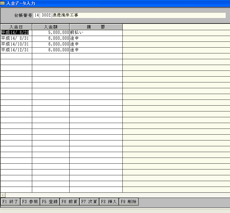Select the 台帳番号 field containing 14
The height and width of the screenshot is (213, 230).
pyautogui.click(x=37, y=15)
